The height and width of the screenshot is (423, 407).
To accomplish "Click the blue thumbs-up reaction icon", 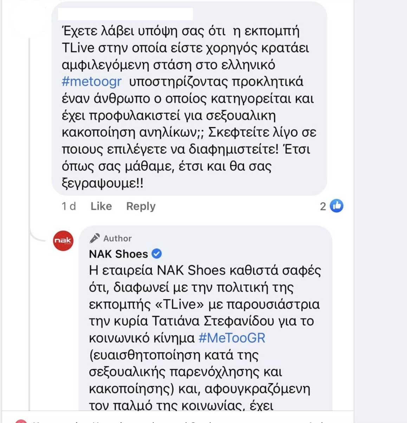I will click(337, 206).
